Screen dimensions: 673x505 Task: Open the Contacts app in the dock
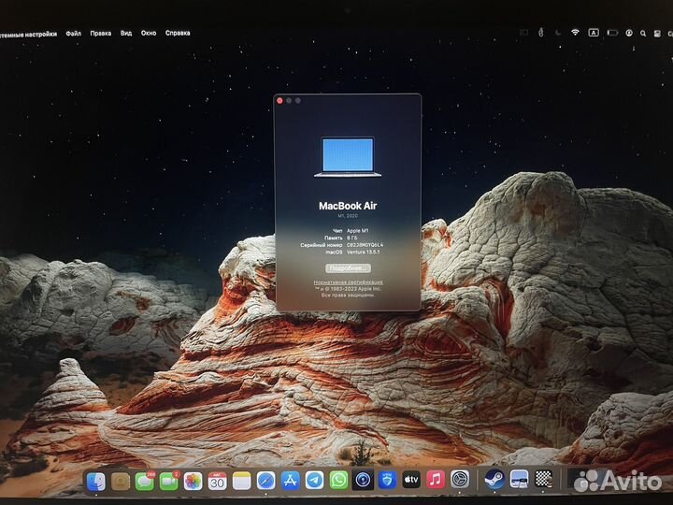tap(121, 482)
